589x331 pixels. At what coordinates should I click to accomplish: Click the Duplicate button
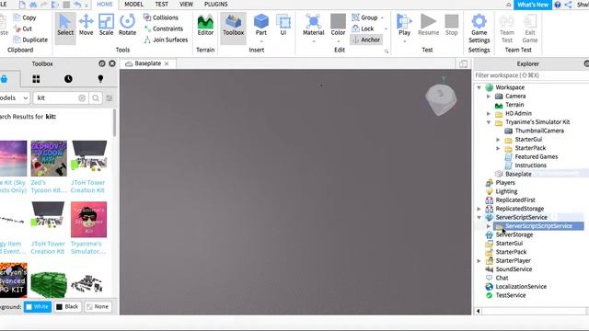pos(30,40)
